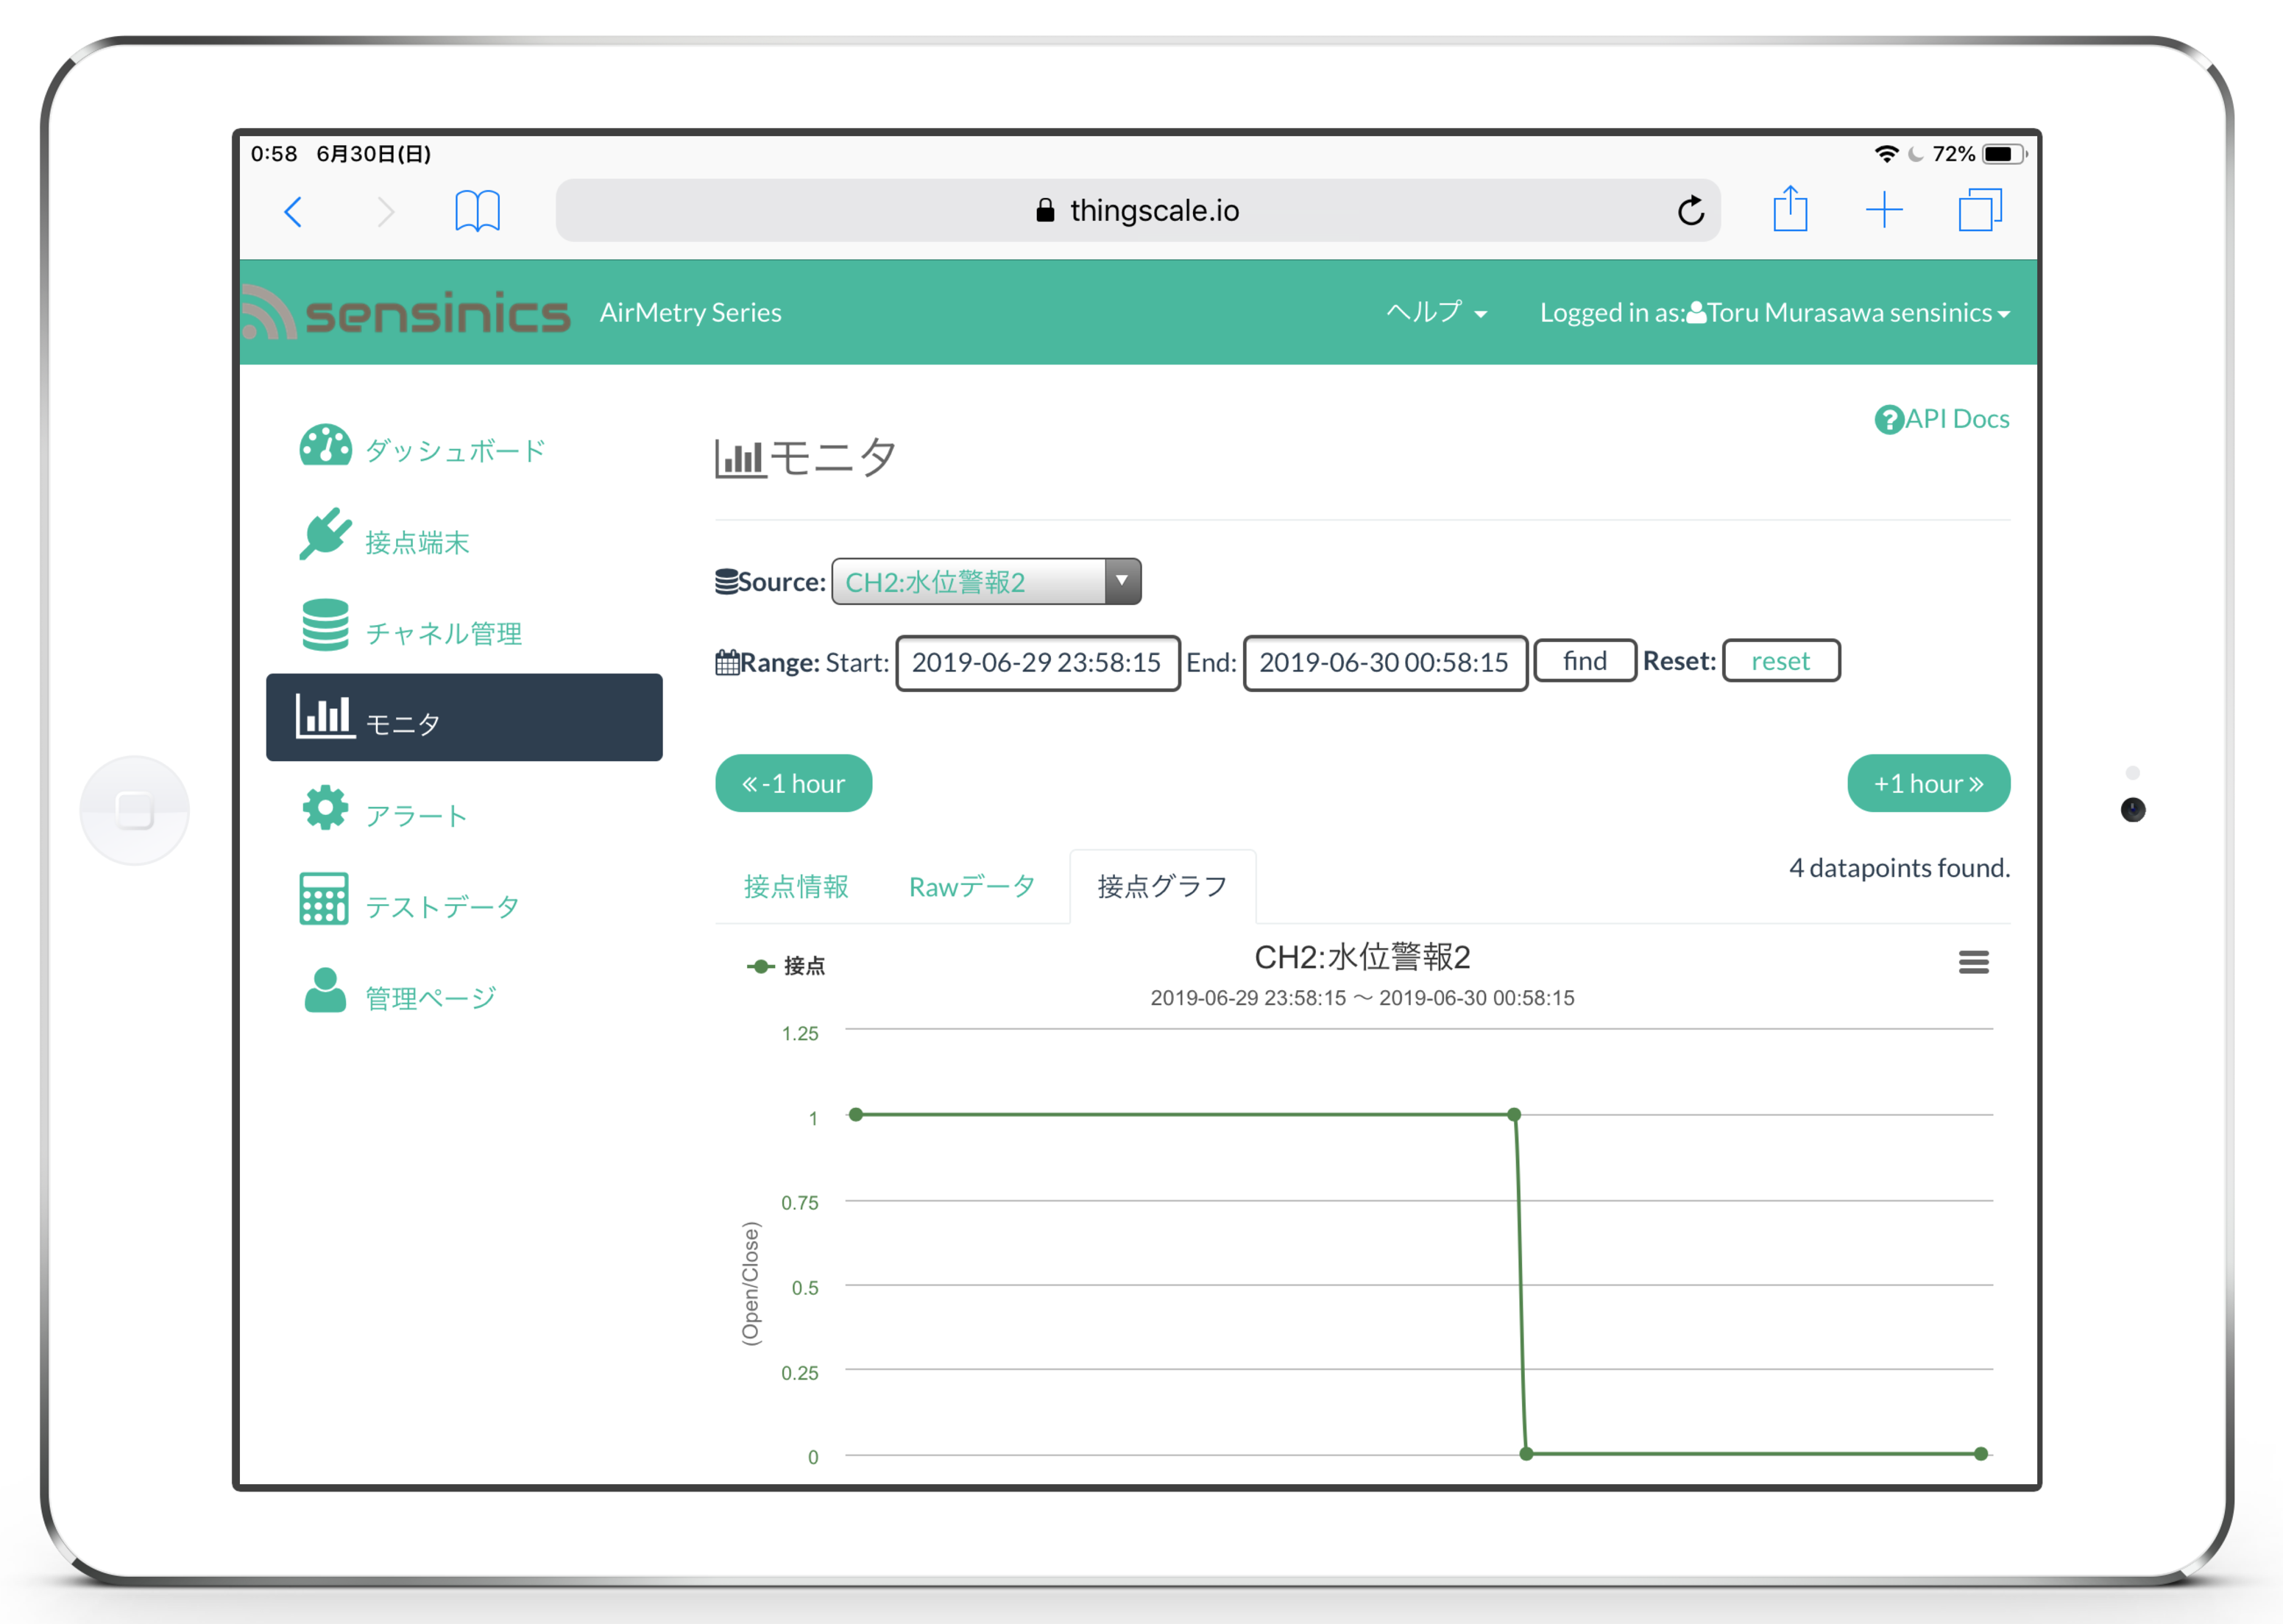This screenshot has width=2283, height=1624.
Task: Click the Range Start datetime field
Action: (1036, 663)
